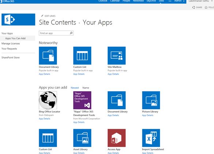The width and height of the screenshot is (214, 154).
Task: Add the Import Spreadsheet app tile
Action: tap(151, 138)
